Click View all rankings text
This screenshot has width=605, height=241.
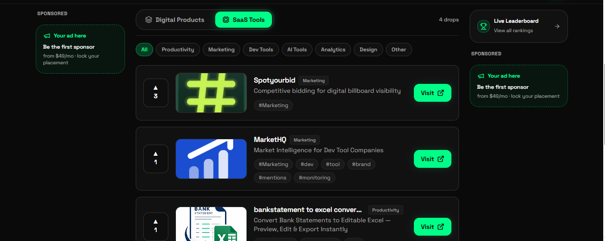coord(513,31)
